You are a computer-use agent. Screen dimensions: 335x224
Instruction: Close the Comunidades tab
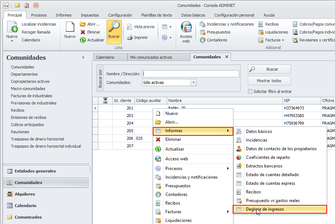pos(227,57)
